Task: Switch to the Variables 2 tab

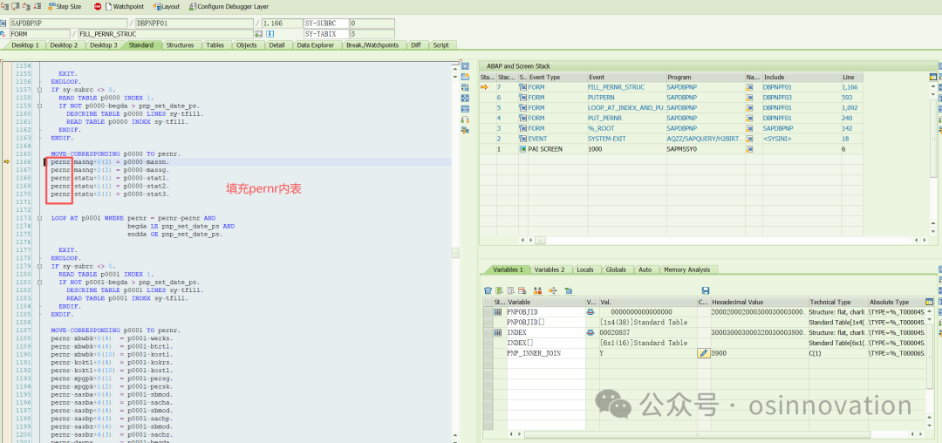Action: pos(549,269)
